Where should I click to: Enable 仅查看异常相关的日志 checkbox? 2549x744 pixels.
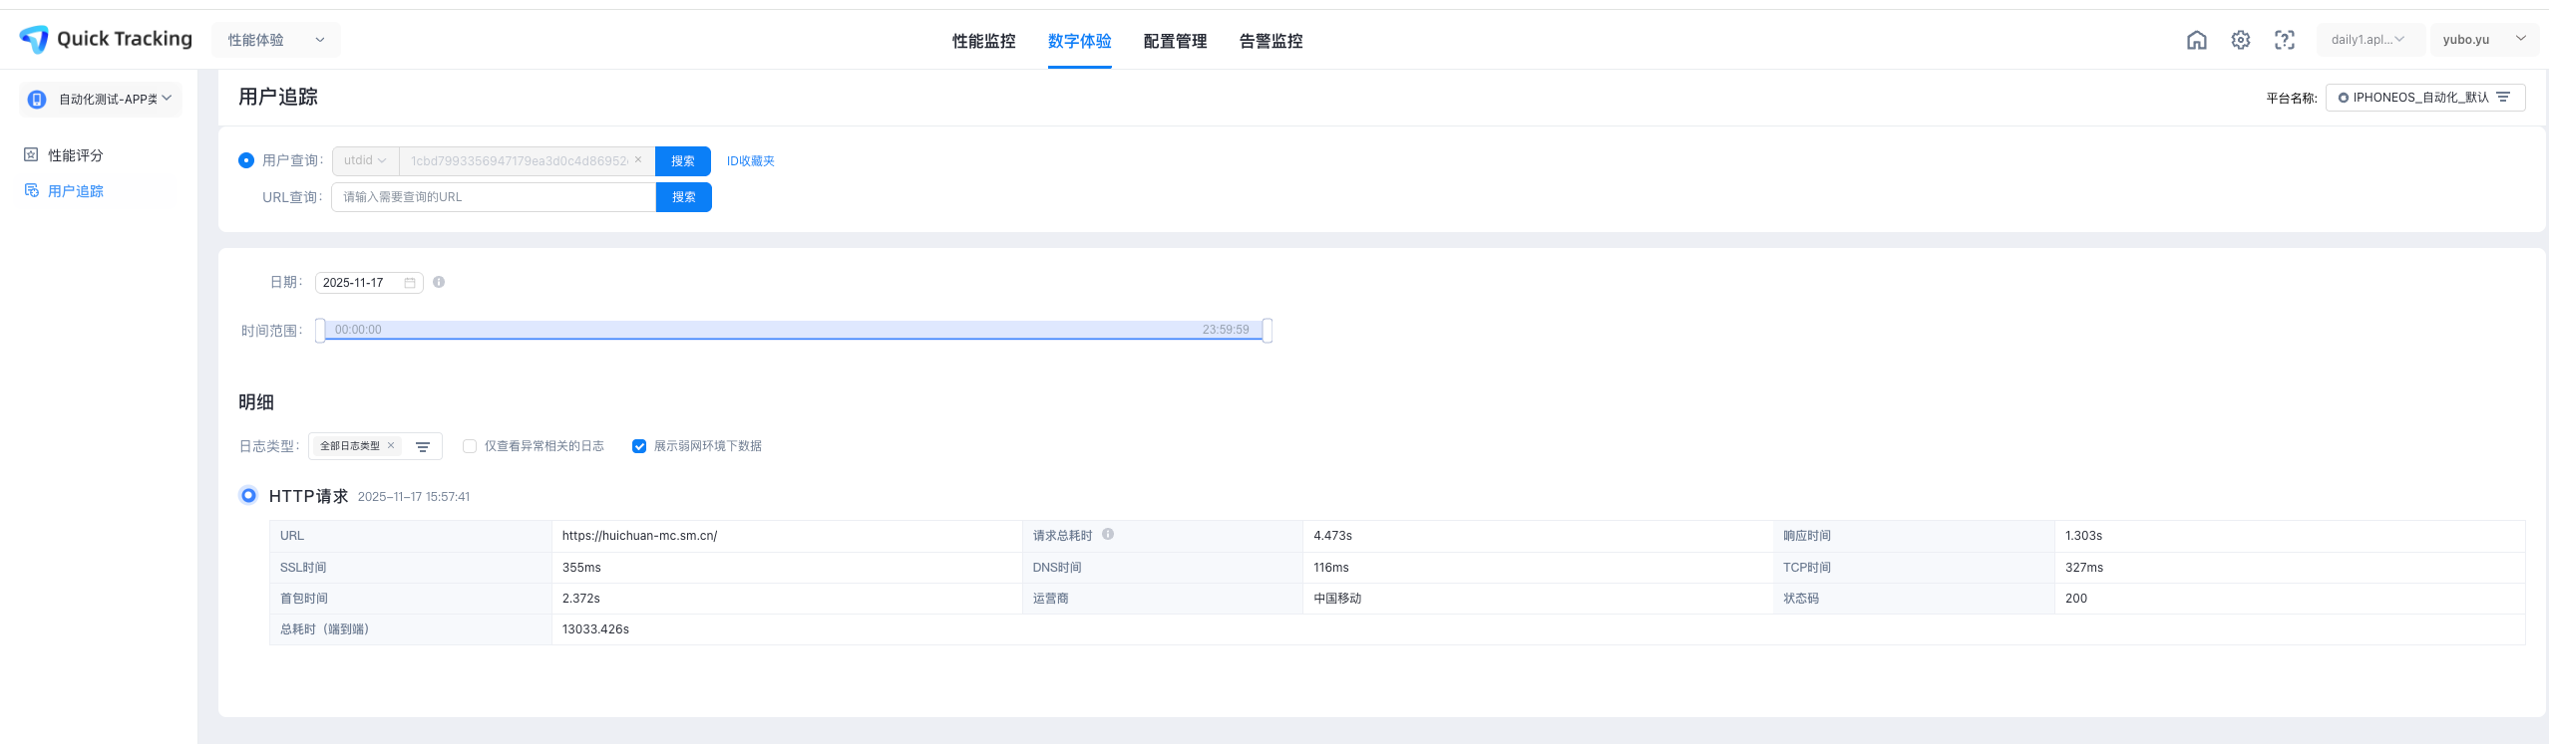coord(470,446)
